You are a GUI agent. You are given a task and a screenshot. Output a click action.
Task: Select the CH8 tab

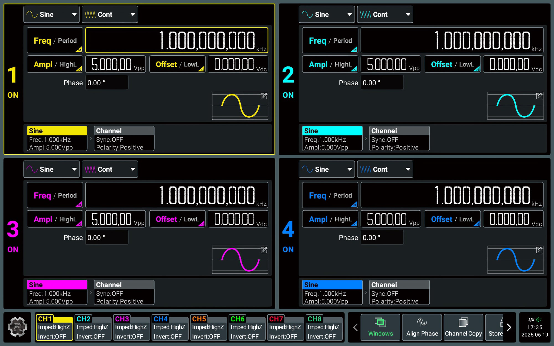coord(324,327)
